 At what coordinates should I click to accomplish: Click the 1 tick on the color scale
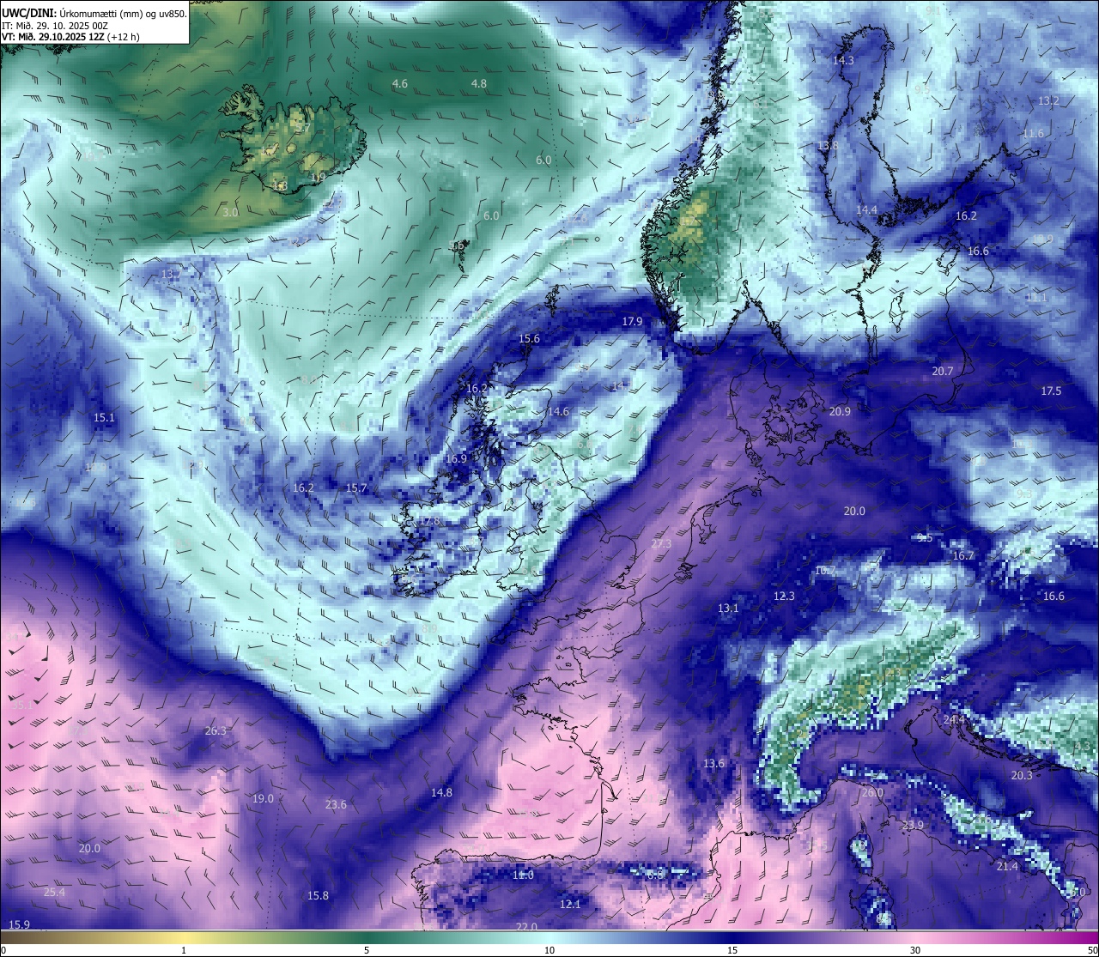pos(183,950)
